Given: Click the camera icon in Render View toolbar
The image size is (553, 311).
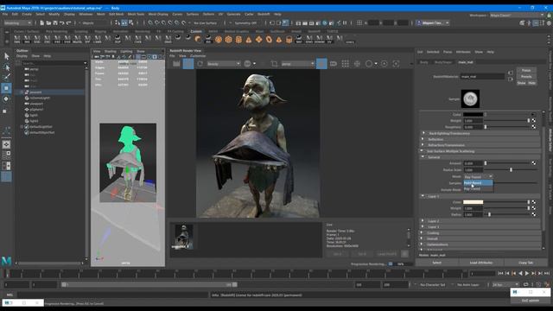Looking at the screenshot, I should coord(333,64).
